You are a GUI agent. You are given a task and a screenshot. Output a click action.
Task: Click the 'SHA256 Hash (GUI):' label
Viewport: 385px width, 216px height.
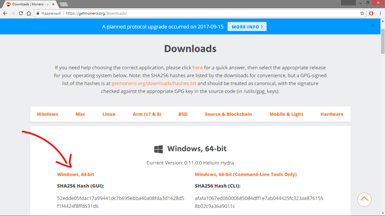[81, 186]
